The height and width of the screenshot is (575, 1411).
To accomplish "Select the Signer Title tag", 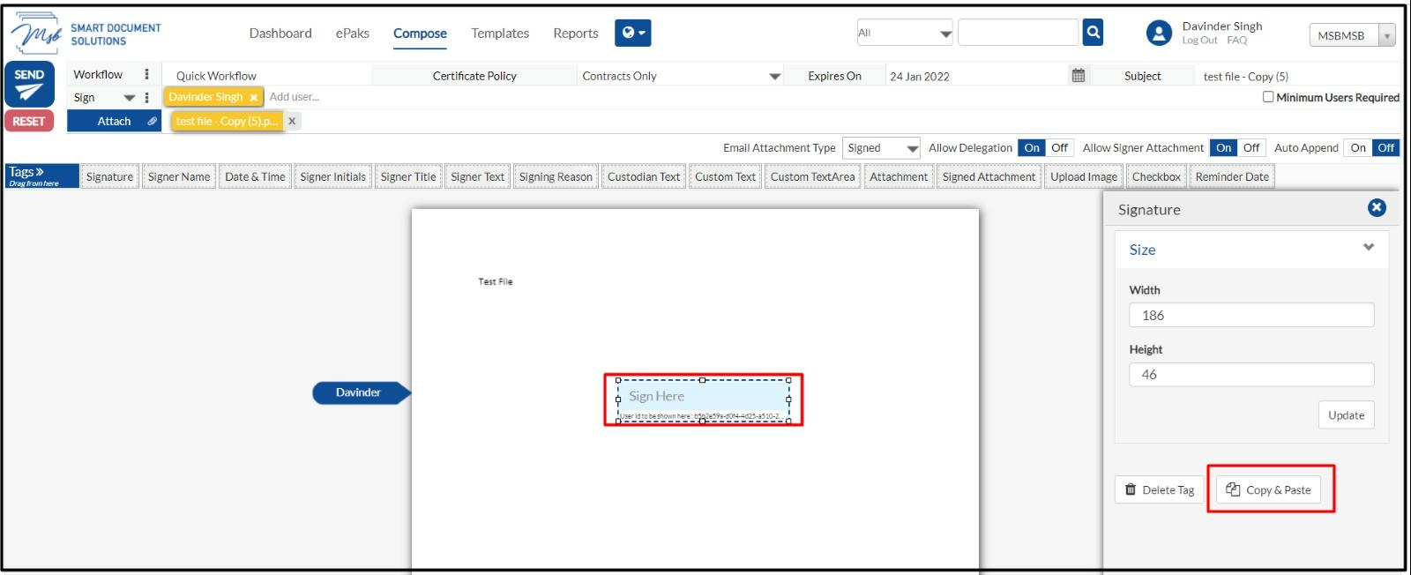I will coord(408,176).
